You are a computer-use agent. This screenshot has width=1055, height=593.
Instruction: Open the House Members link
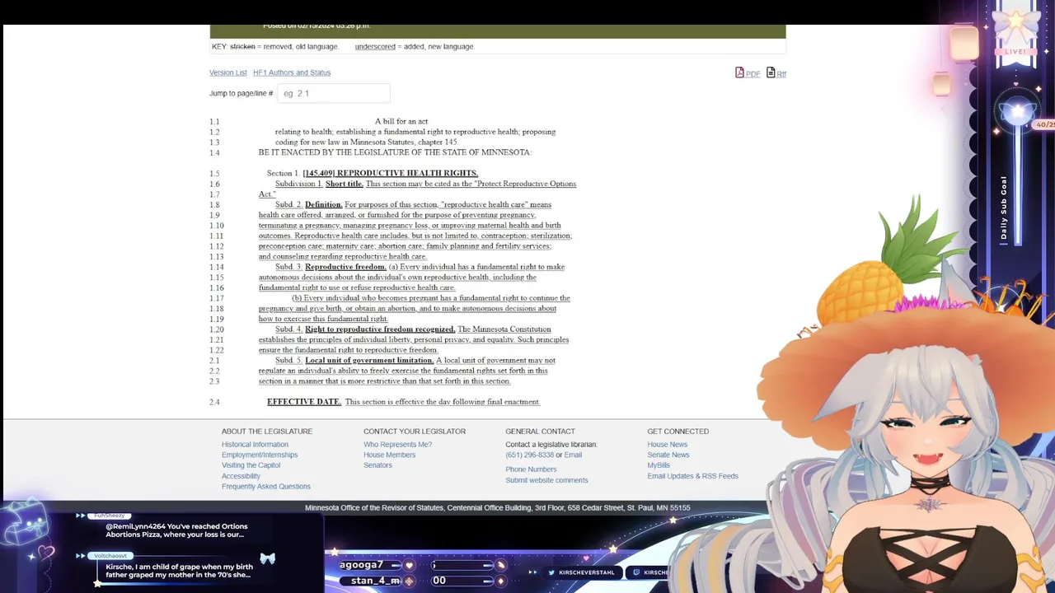tap(389, 455)
